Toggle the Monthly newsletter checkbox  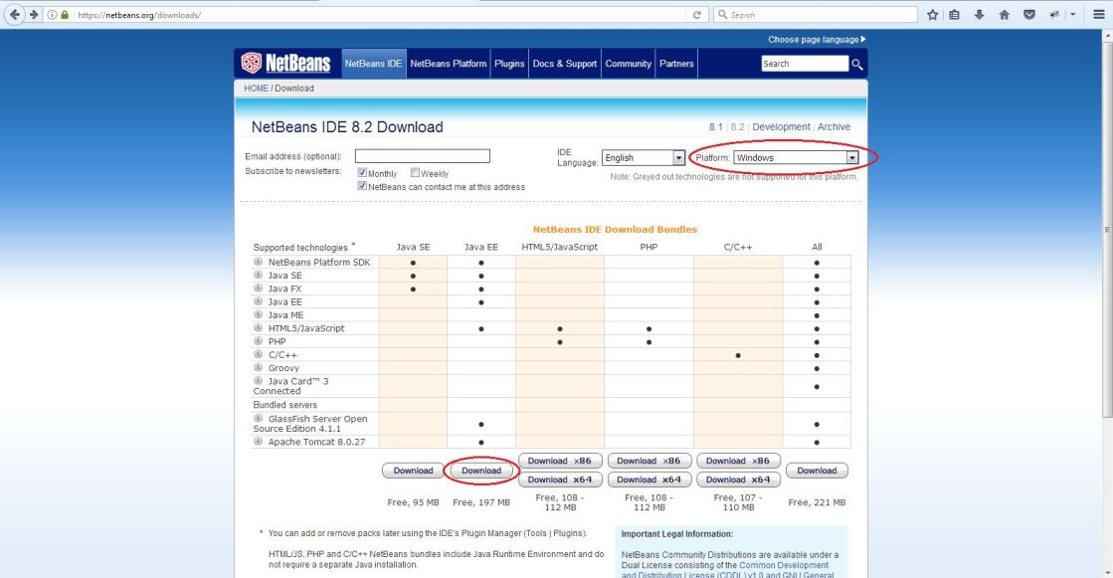[362, 172]
